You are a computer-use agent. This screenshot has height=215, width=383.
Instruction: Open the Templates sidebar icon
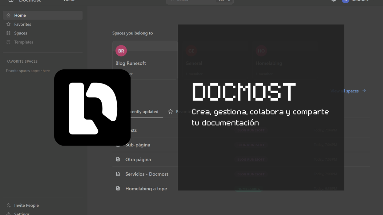coord(9,42)
